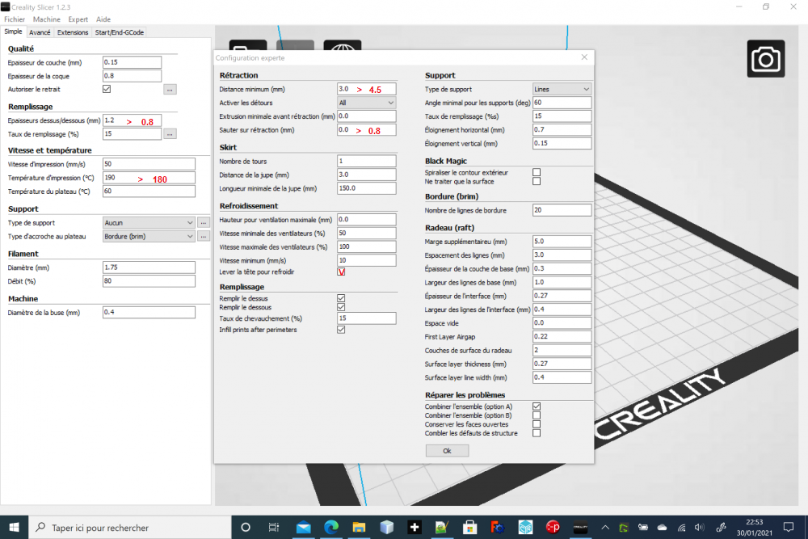Expand the Activer les détours dropdown
This screenshot has height=539, width=808.
tap(366, 103)
